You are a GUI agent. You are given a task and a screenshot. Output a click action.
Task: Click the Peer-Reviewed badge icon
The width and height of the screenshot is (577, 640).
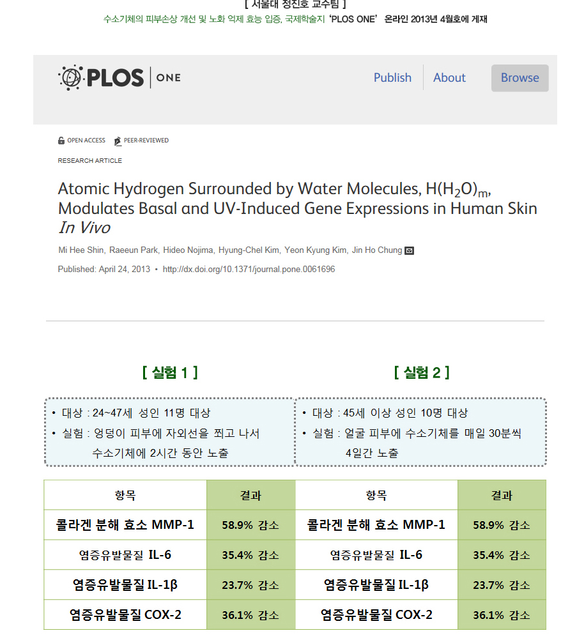[x=118, y=141]
